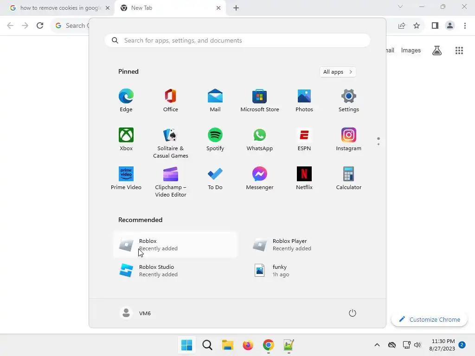
Task: Open recommended Roblox app
Action: point(175,245)
